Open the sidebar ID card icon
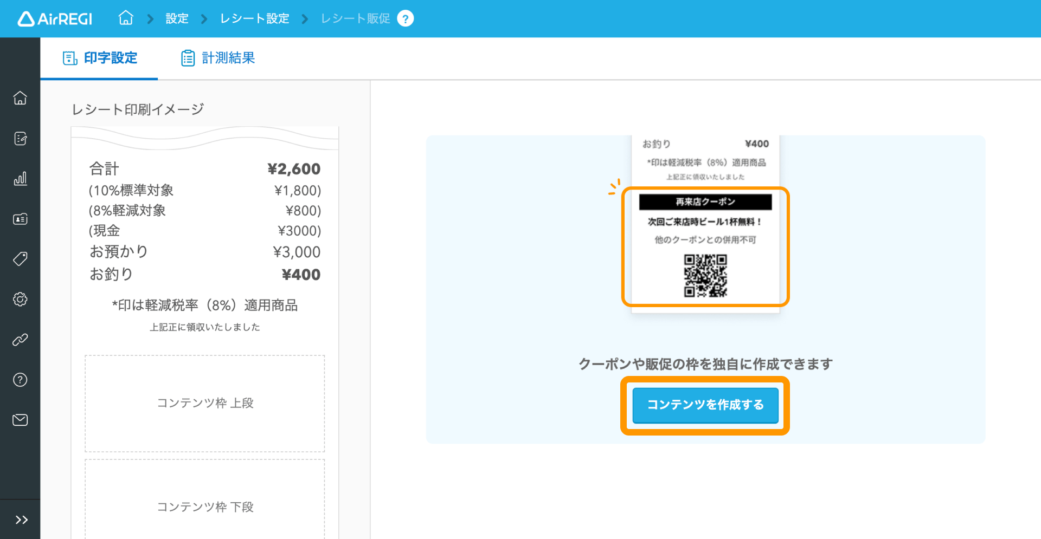The image size is (1041, 539). pyautogui.click(x=20, y=219)
